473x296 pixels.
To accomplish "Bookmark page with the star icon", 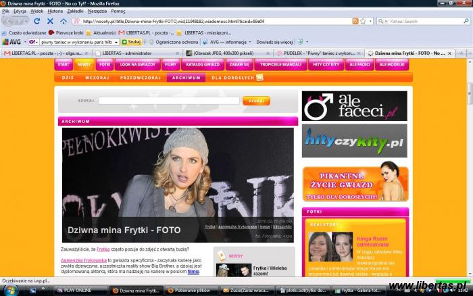I will [x=363, y=21].
